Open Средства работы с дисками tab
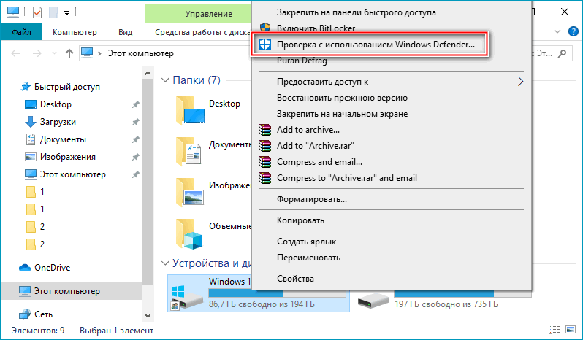The width and height of the screenshot is (583, 340). [x=202, y=32]
